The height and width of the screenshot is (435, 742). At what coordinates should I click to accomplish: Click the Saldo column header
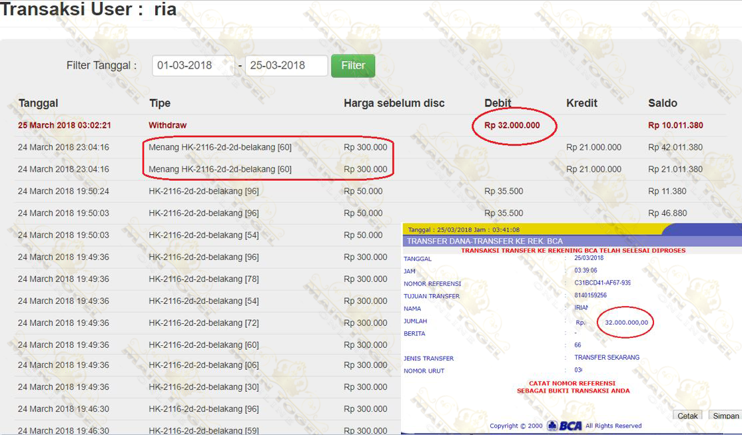662,103
